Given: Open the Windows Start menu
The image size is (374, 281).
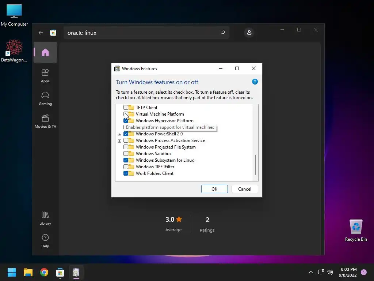Looking at the screenshot, I should 12,272.
